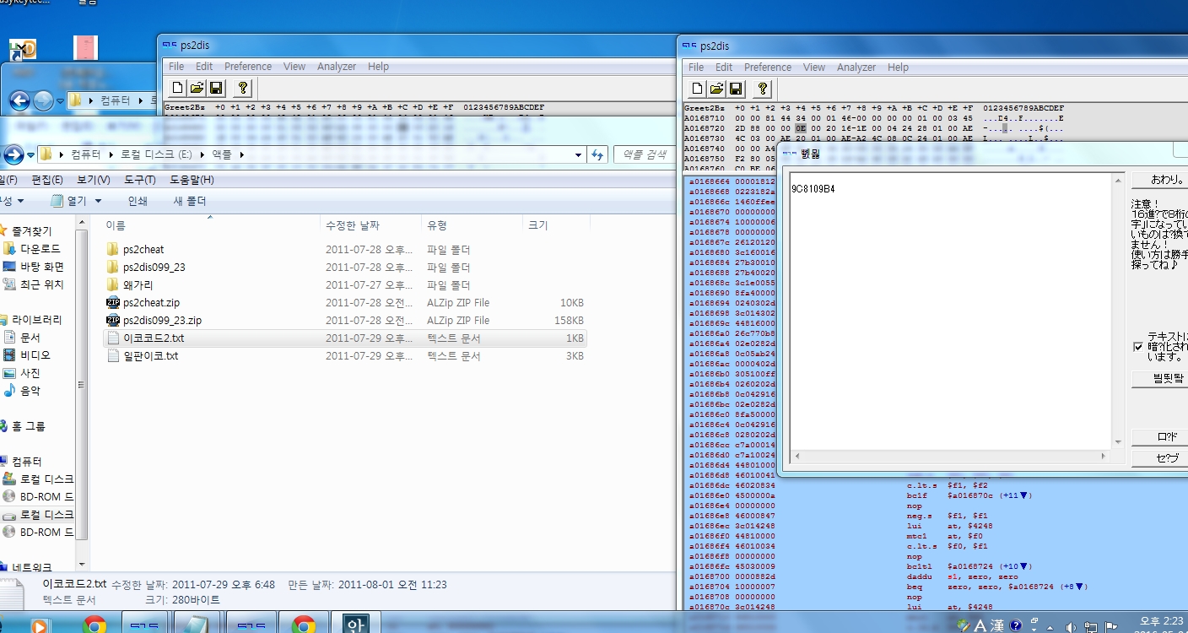
Task: Open File menu in left ps2dis window
Action: pyautogui.click(x=176, y=67)
